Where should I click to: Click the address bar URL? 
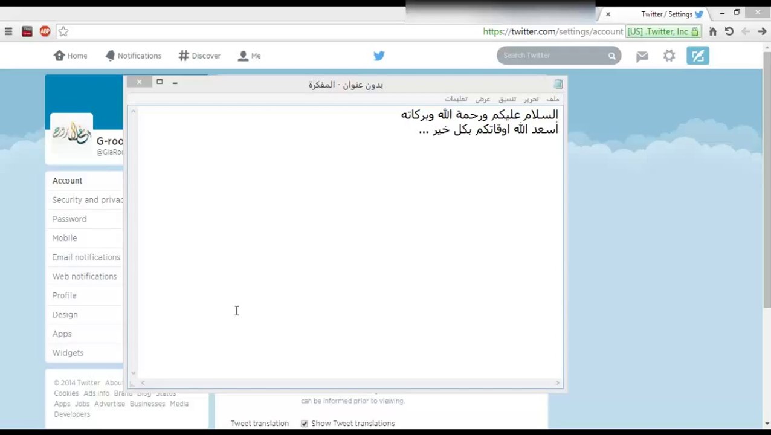click(x=553, y=31)
